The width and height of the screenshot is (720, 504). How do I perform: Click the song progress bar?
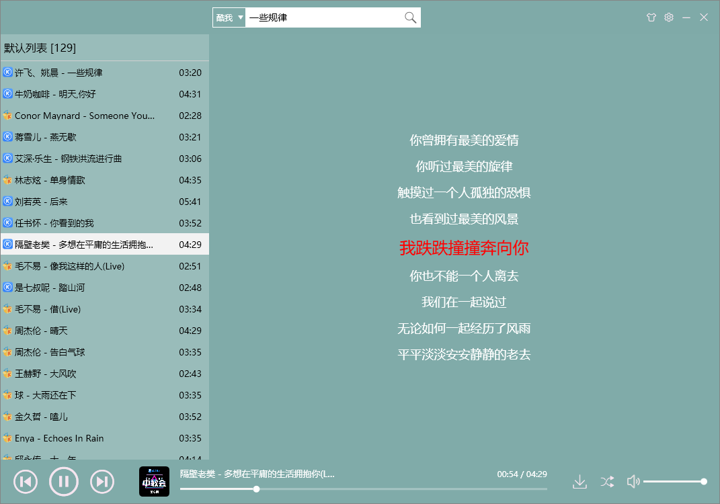pyautogui.click(x=363, y=489)
